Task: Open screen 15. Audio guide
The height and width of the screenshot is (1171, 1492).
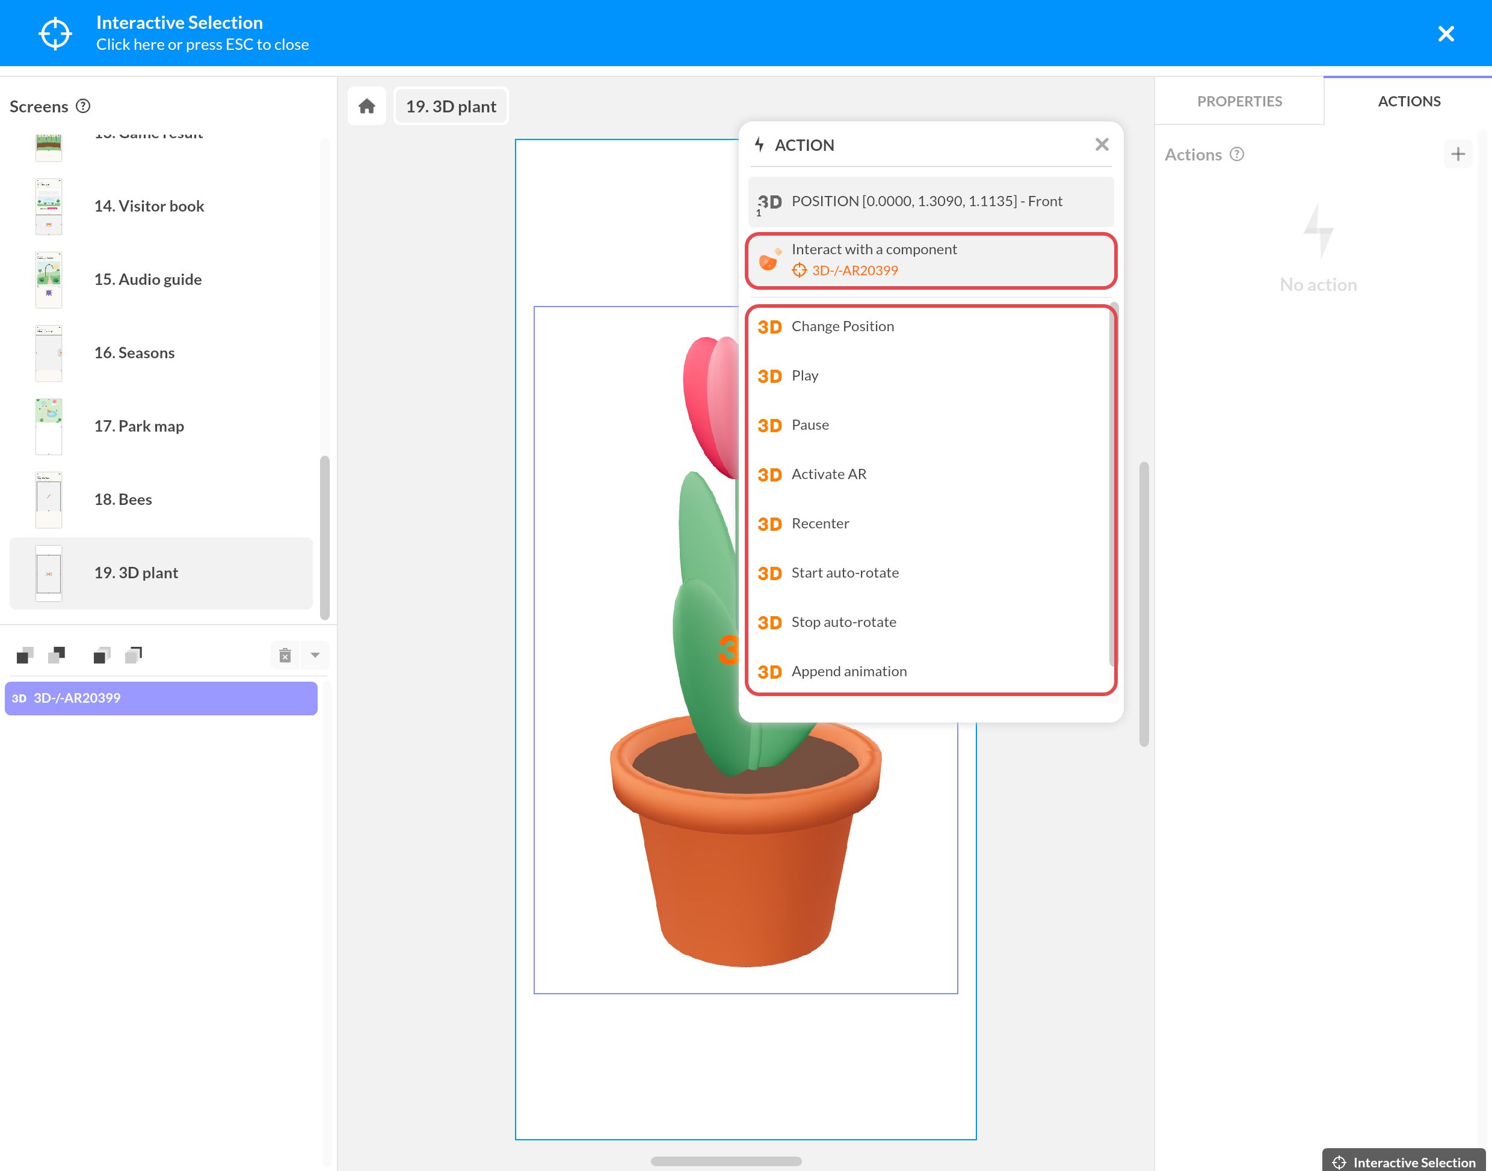Action: (x=161, y=280)
